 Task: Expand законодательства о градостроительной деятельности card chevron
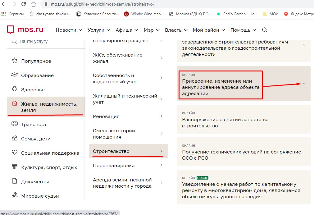click(304, 45)
